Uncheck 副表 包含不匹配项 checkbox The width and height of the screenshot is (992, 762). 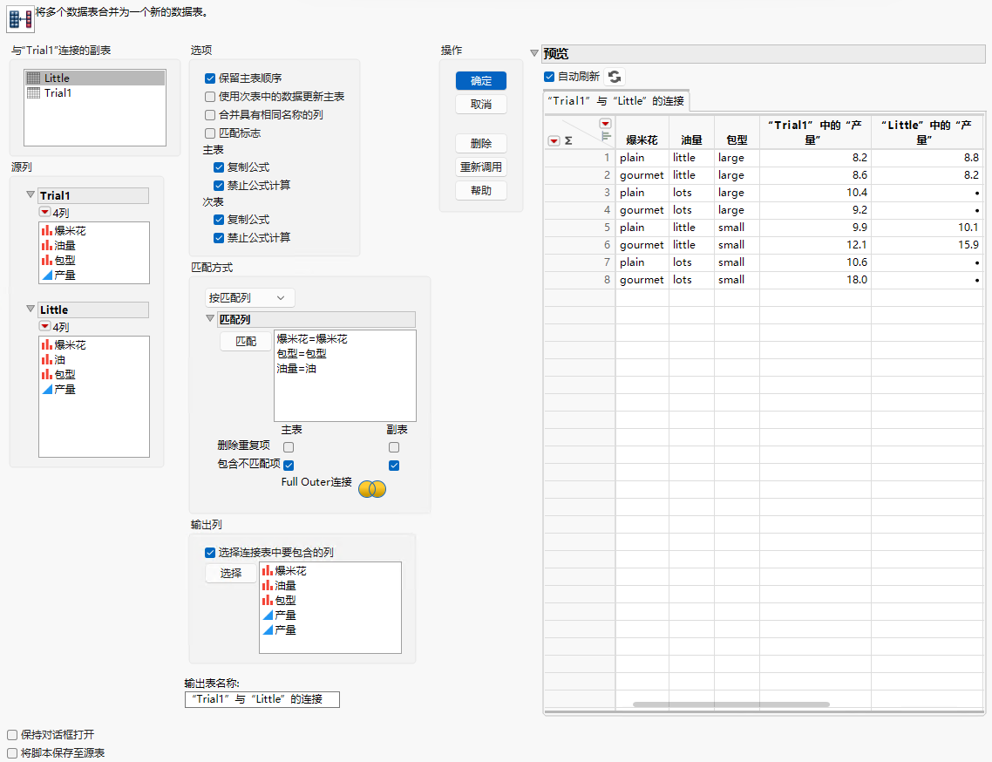(394, 466)
